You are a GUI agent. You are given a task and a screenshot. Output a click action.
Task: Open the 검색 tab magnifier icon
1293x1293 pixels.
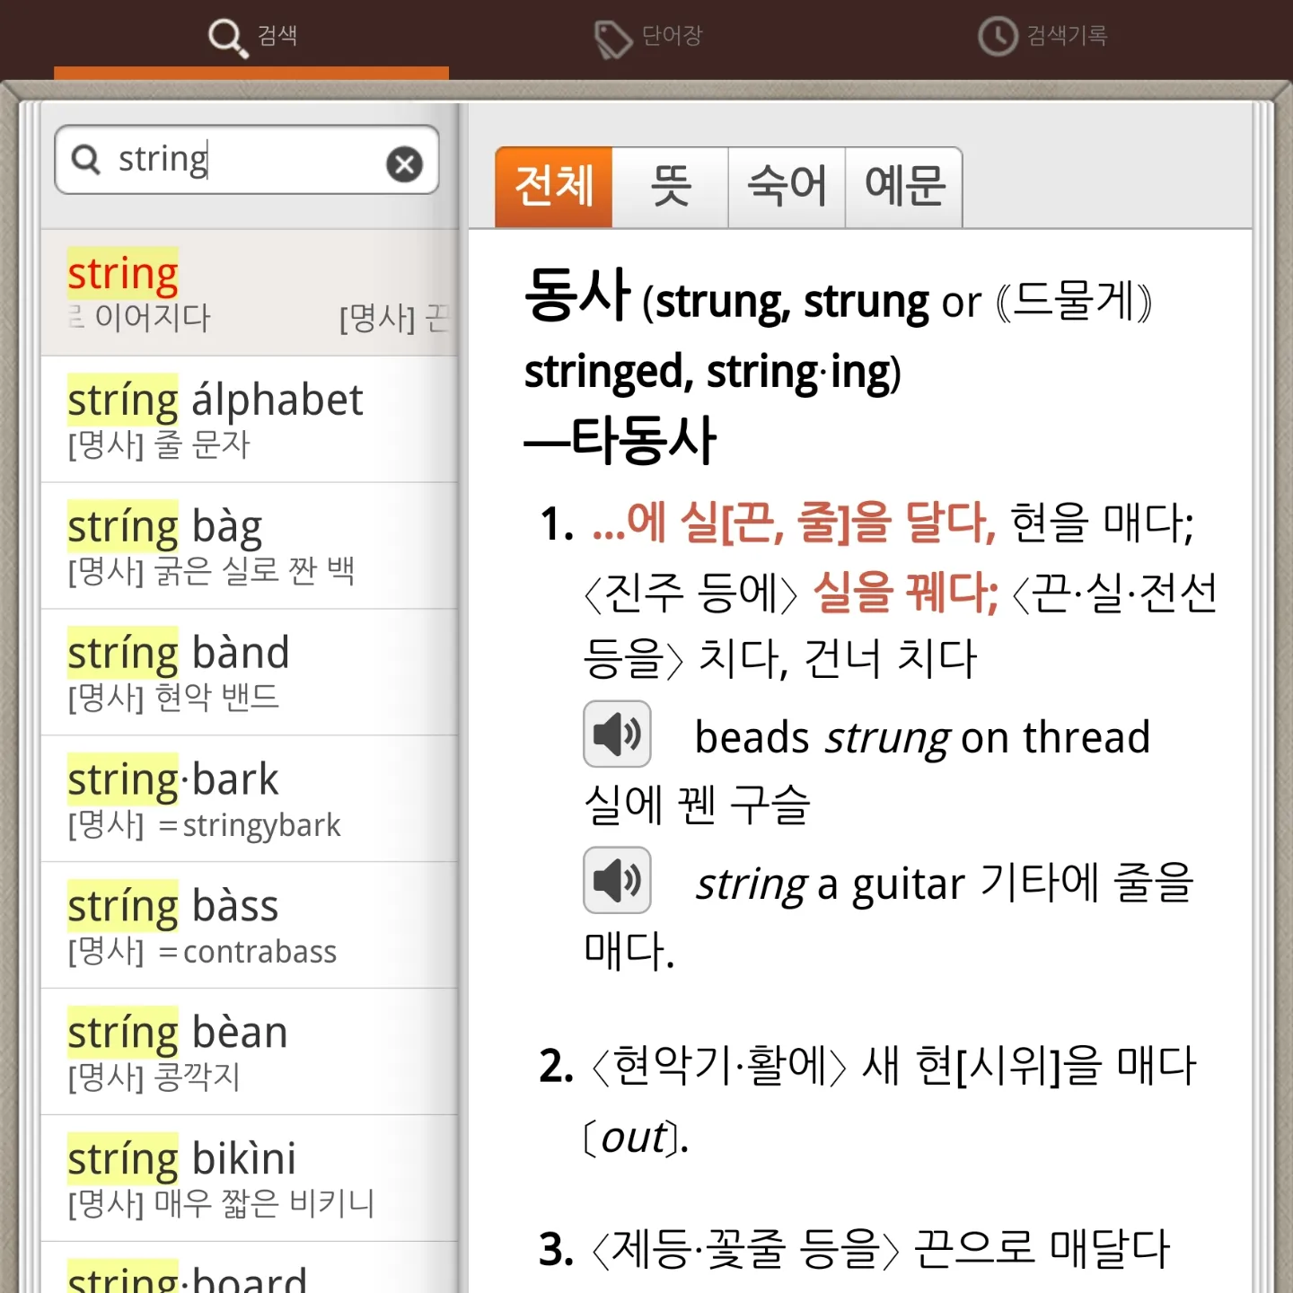[227, 38]
